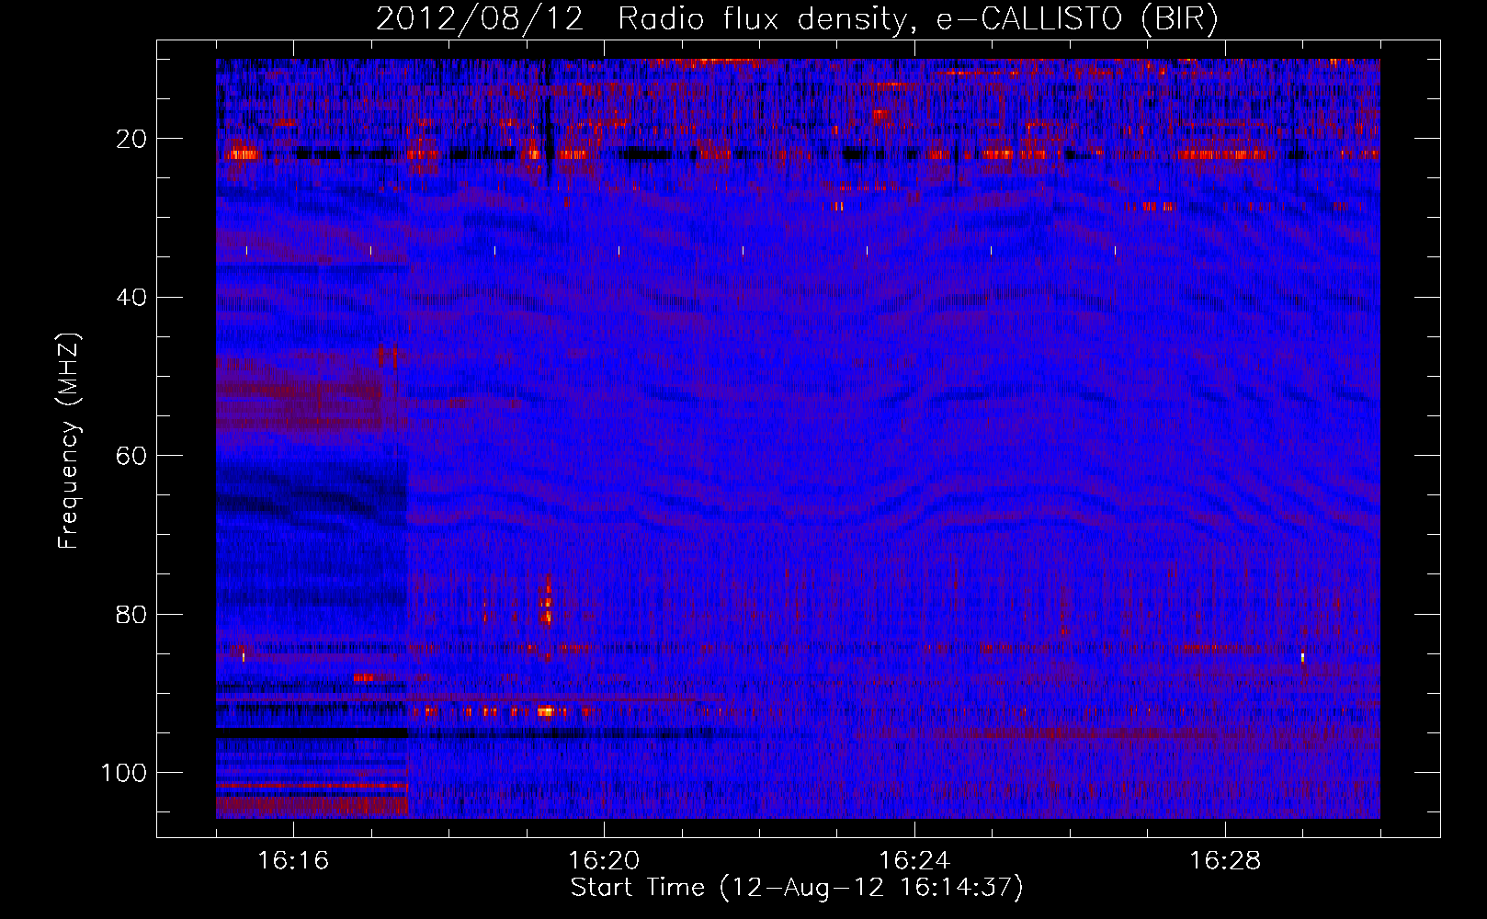Click the 16:24 time tick label
Screen dimensions: 1487x919
click(914, 861)
